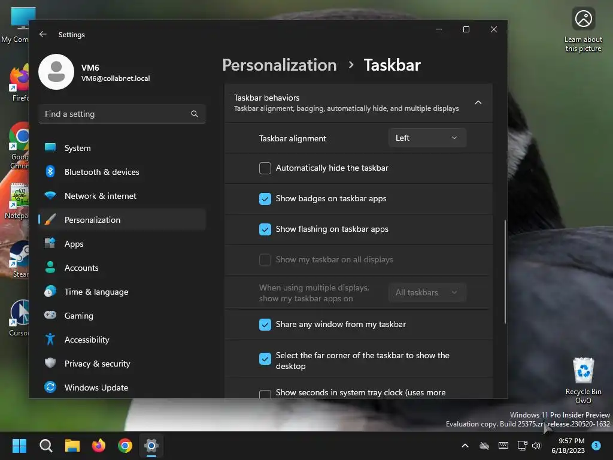
Task: Select the Personalization category
Action: click(122, 220)
